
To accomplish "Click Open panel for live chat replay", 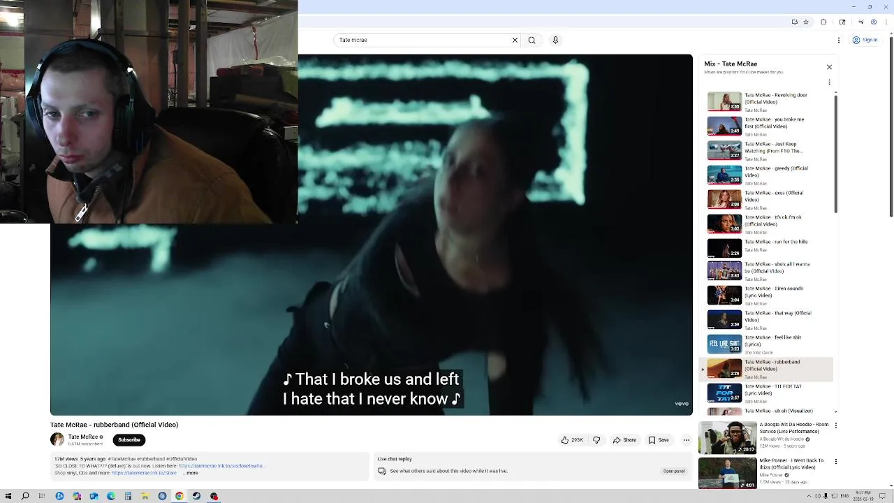I will pyautogui.click(x=674, y=471).
